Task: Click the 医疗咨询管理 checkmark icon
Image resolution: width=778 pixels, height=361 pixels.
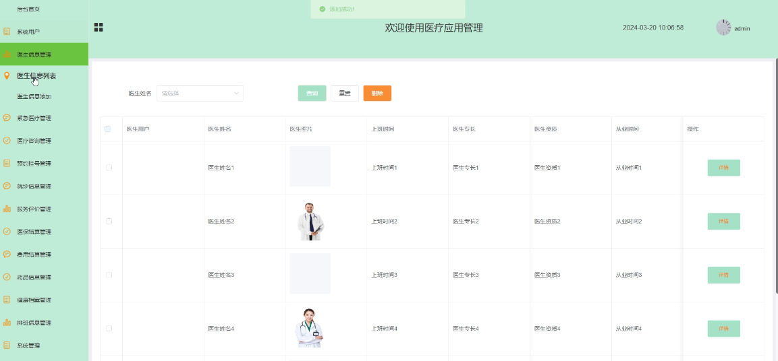Action: [7, 141]
